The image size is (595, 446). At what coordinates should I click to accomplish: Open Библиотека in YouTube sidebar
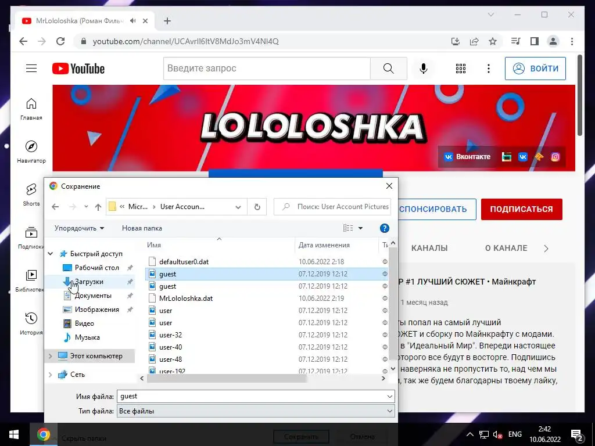(30, 280)
